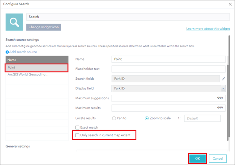Click the Change widget icon button
Viewport: 235px width, 165px height.
(43, 27)
